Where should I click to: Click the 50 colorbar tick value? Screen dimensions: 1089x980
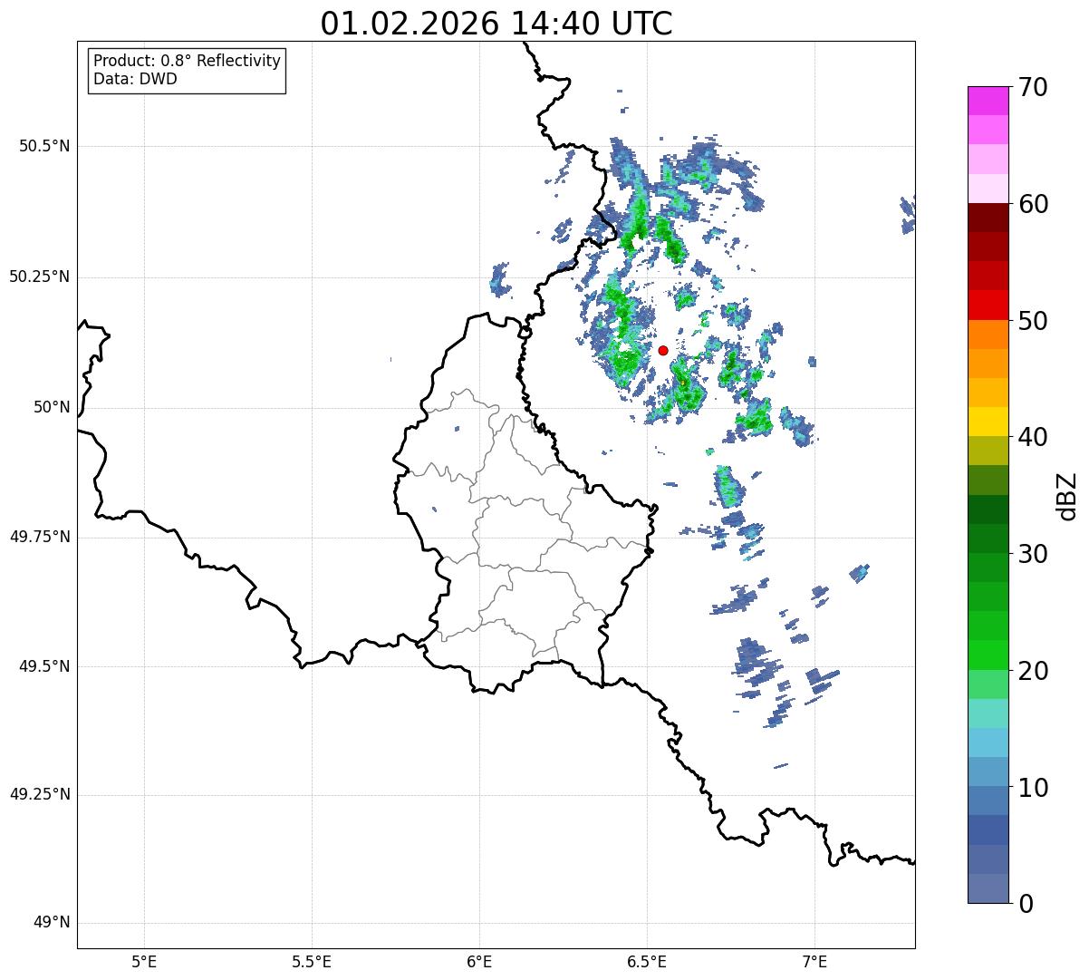coord(1033,321)
